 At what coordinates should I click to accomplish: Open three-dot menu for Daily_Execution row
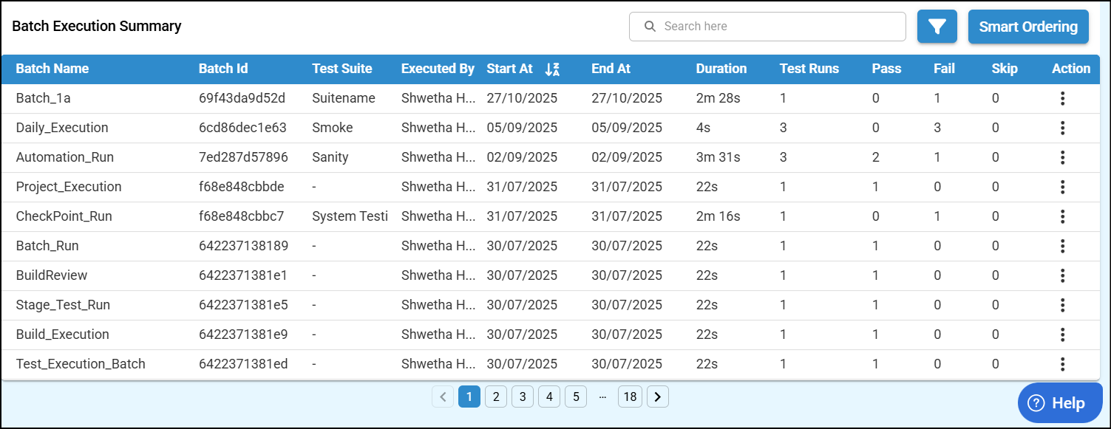[x=1062, y=128]
